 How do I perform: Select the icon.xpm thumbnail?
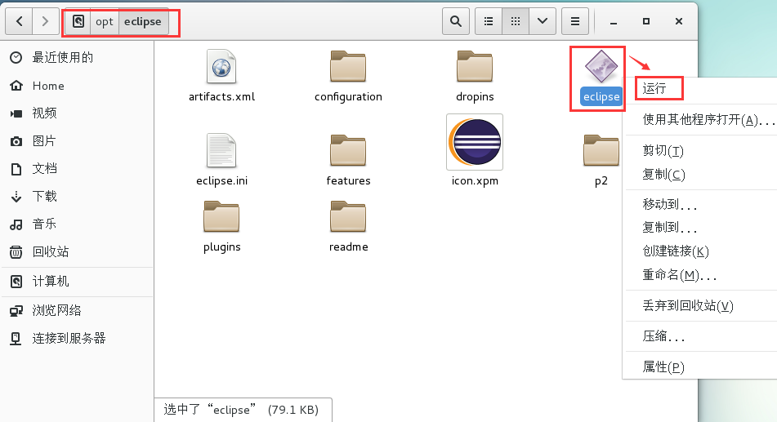tap(475, 142)
